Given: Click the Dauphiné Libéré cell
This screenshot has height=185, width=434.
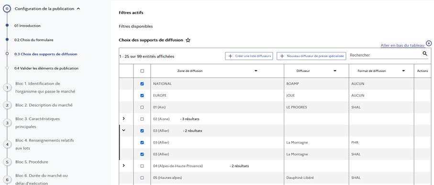Looking at the screenshot, I should (316, 178).
